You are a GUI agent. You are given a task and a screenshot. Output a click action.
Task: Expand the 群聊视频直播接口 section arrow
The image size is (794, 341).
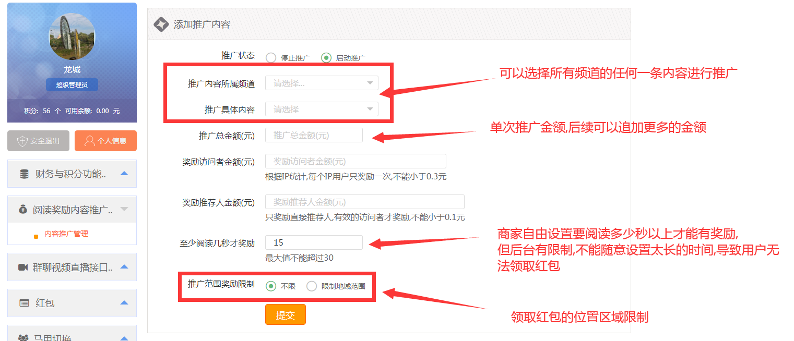pos(124,267)
